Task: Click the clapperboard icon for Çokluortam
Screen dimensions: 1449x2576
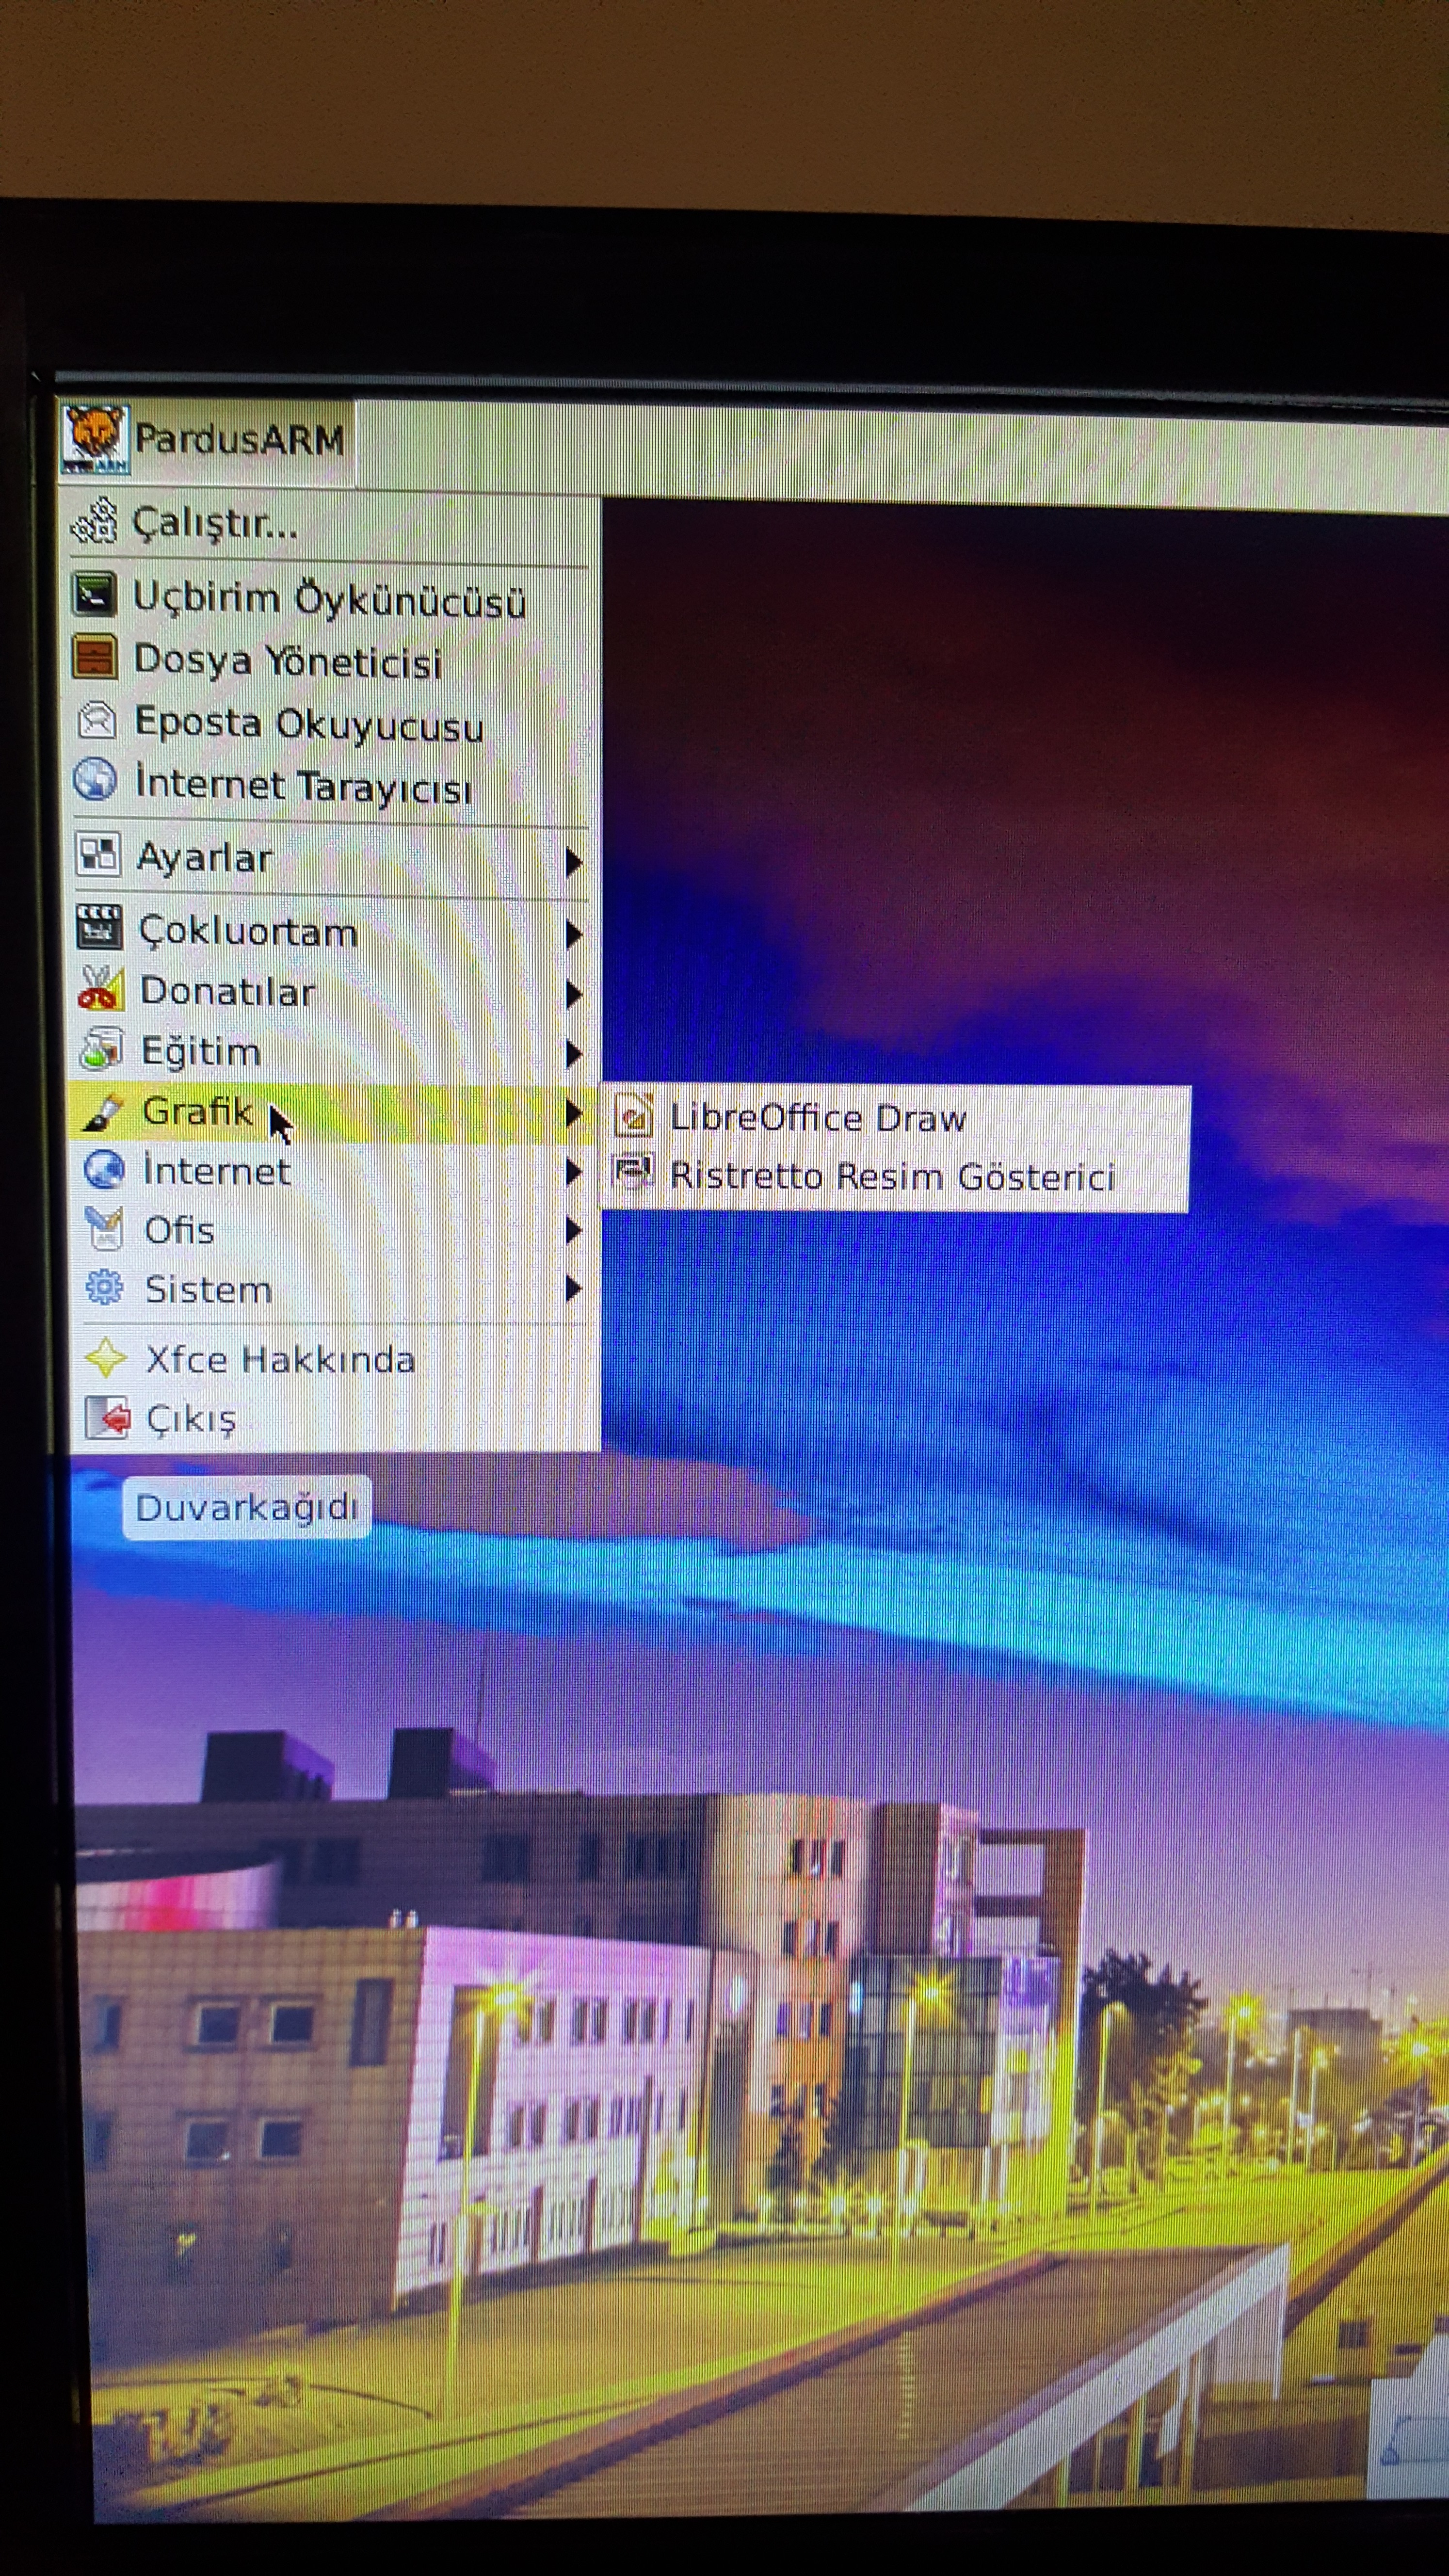Action: 99,927
